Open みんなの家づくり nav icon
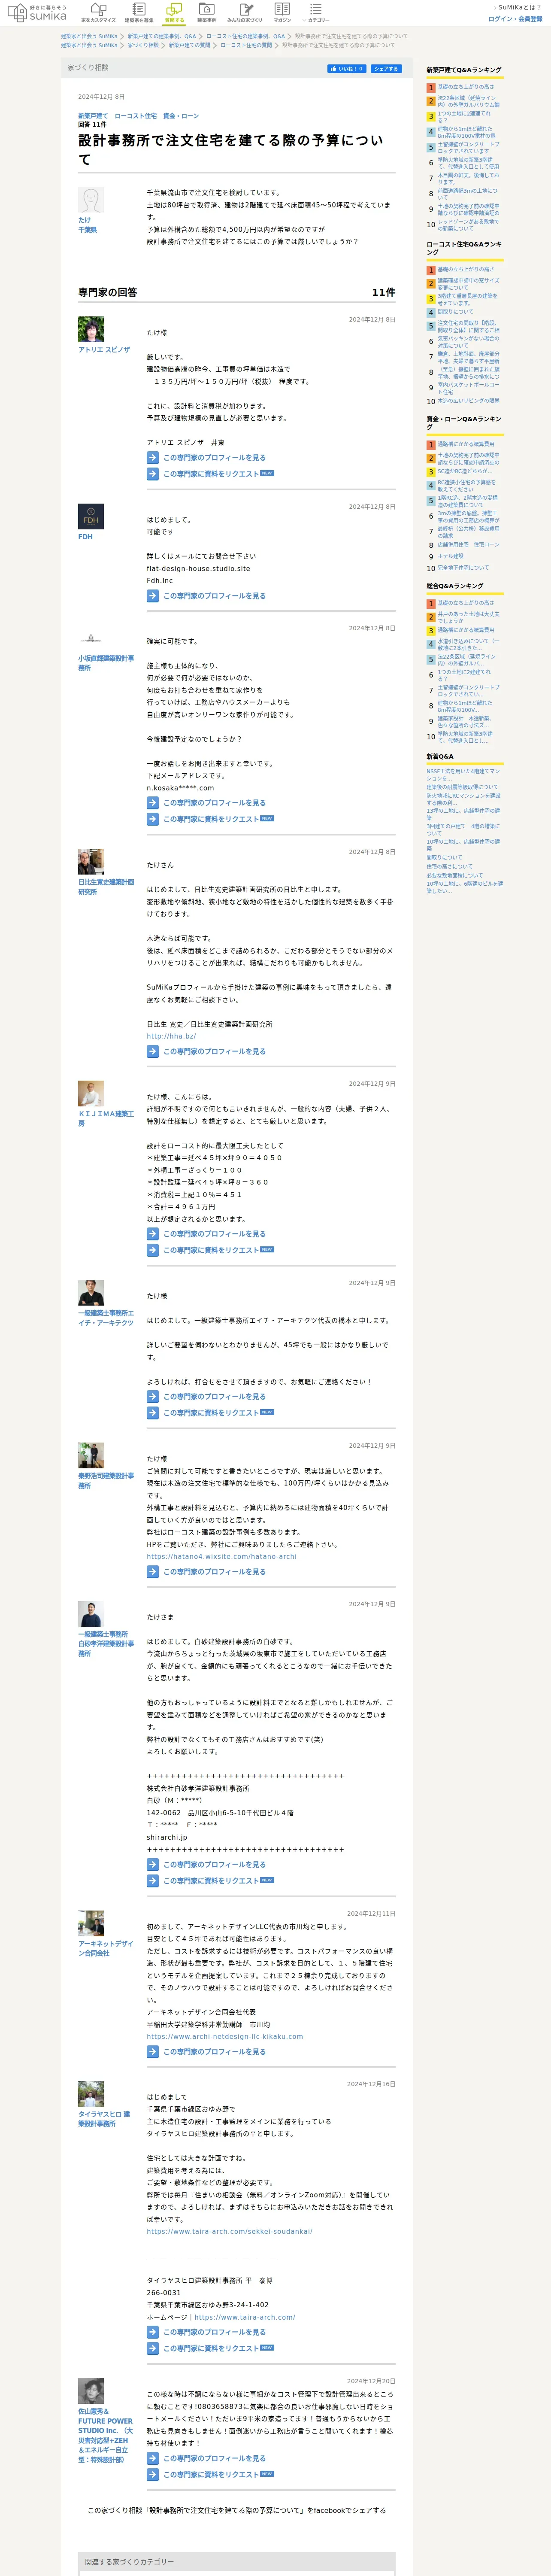The width and height of the screenshot is (551, 2576). pos(245,13)
